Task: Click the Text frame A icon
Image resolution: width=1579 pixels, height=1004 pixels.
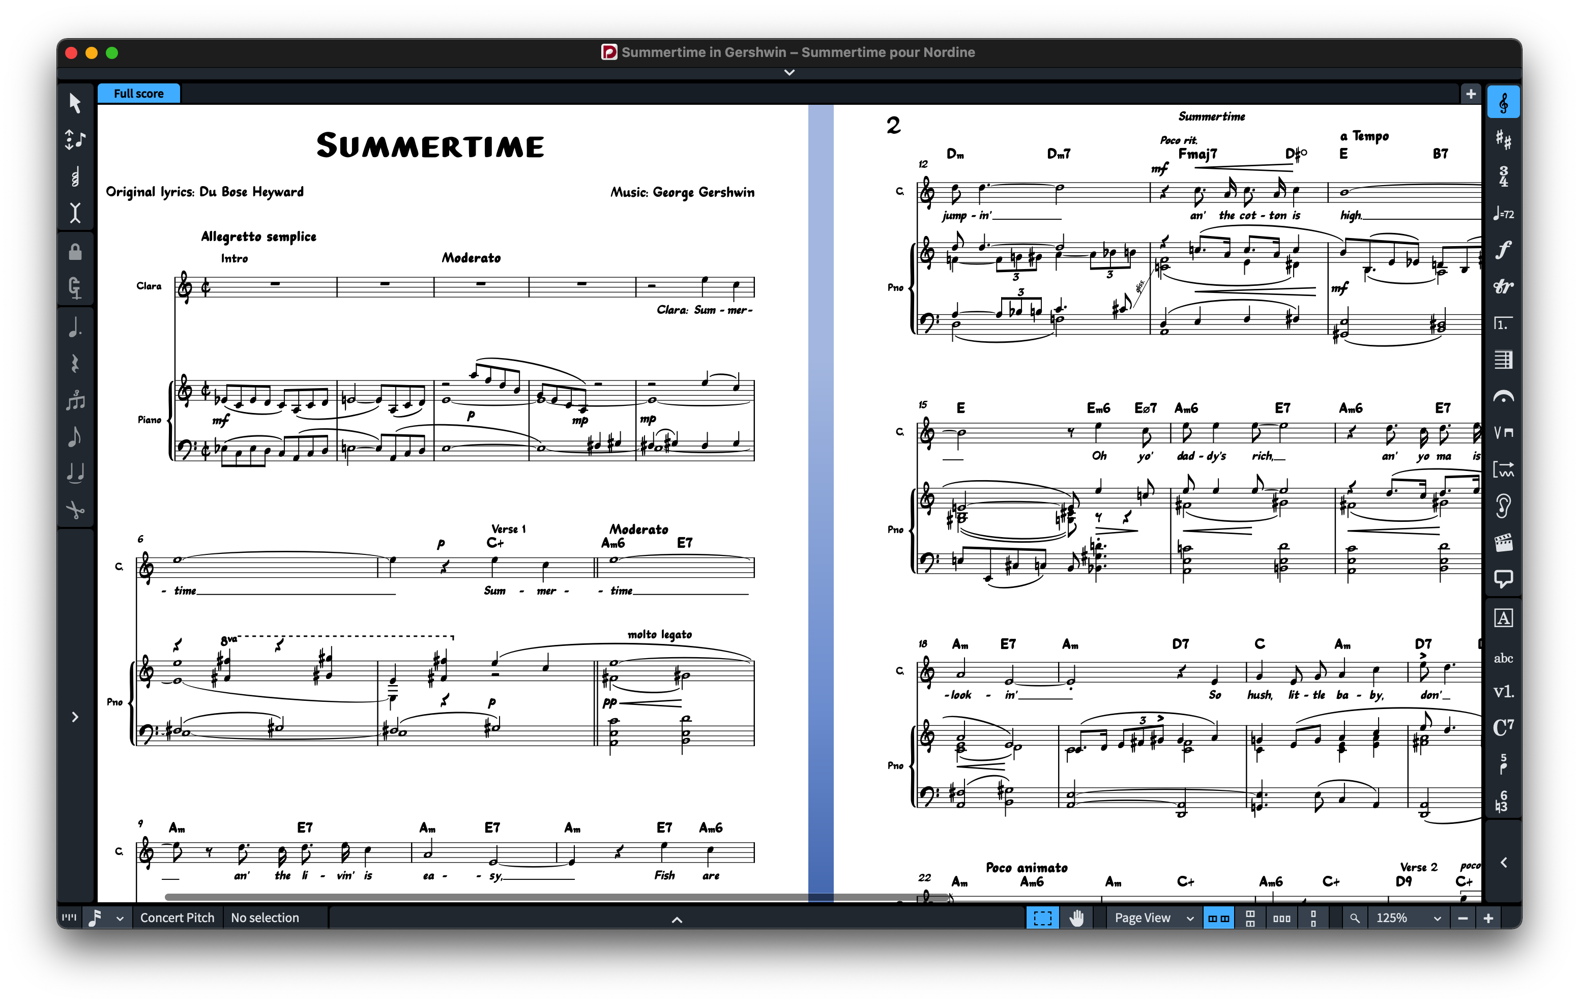Action: click(1503, 618)
